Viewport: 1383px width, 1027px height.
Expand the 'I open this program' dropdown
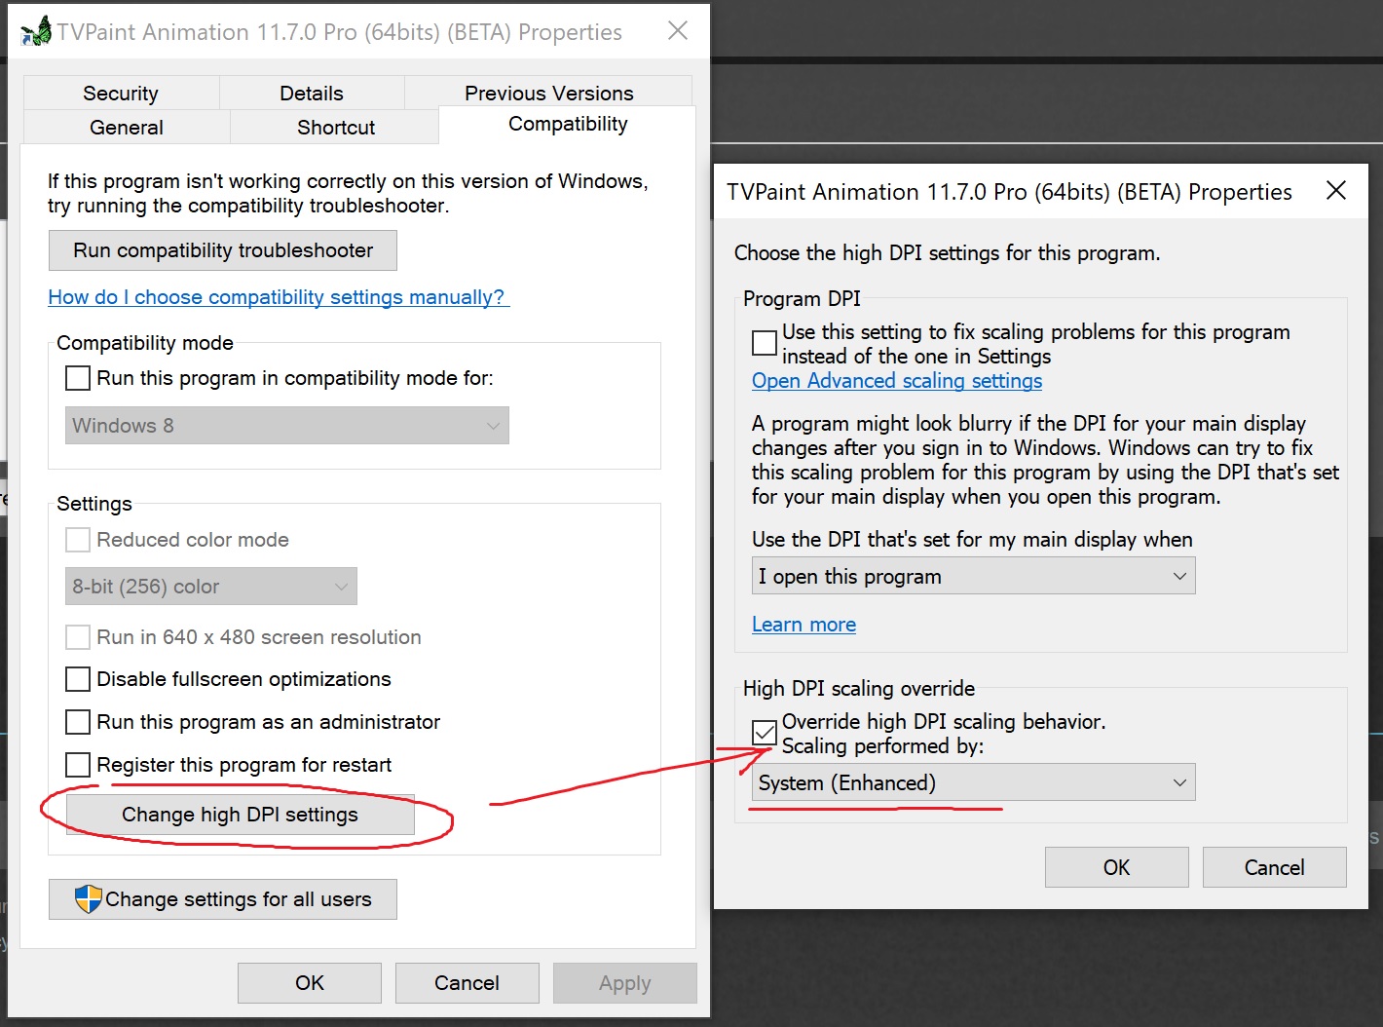point(973,576)
